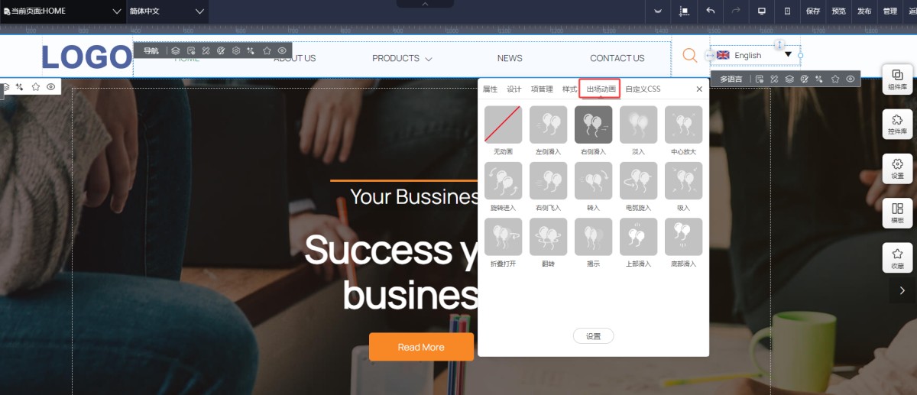917x395 pixels.
Task: Expand the English language selector
Action: (754, 55)
